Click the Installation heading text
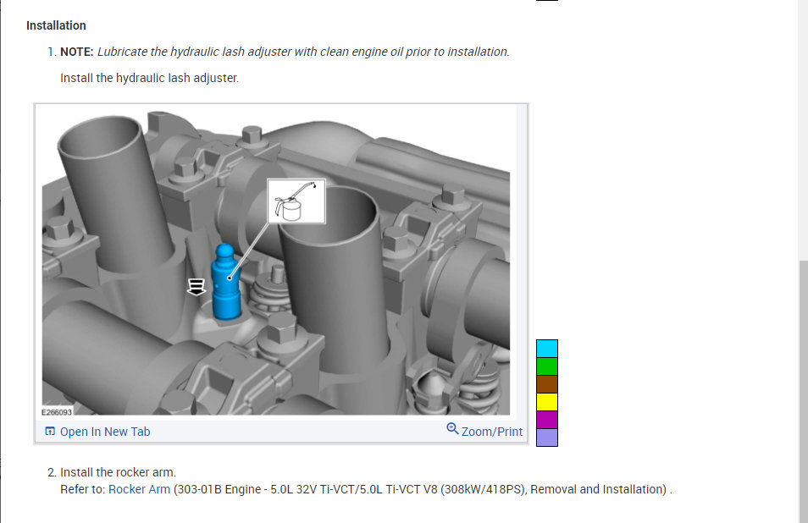 click(x=56, y=25)
